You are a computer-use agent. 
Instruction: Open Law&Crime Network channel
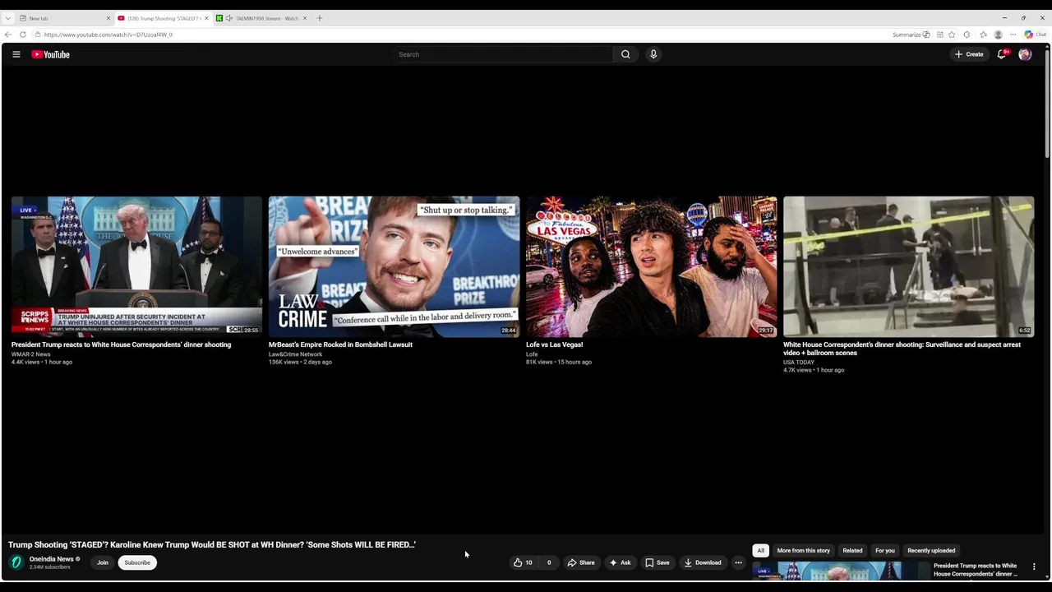(x=295, y=354)
